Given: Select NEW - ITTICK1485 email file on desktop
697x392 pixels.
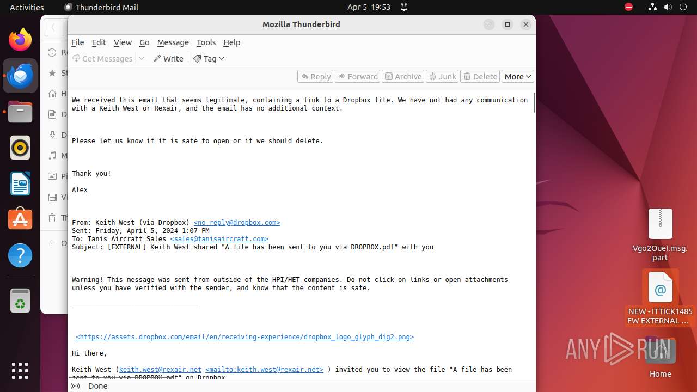Looking at the screenshot, I should (660, 298).
